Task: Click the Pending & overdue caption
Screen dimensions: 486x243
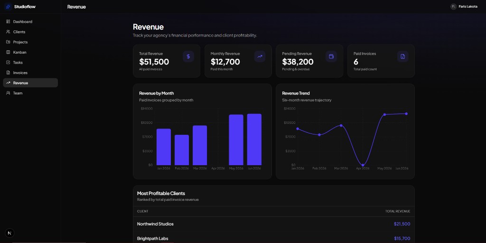Action: pyautogui.click(x=296, y=69)
